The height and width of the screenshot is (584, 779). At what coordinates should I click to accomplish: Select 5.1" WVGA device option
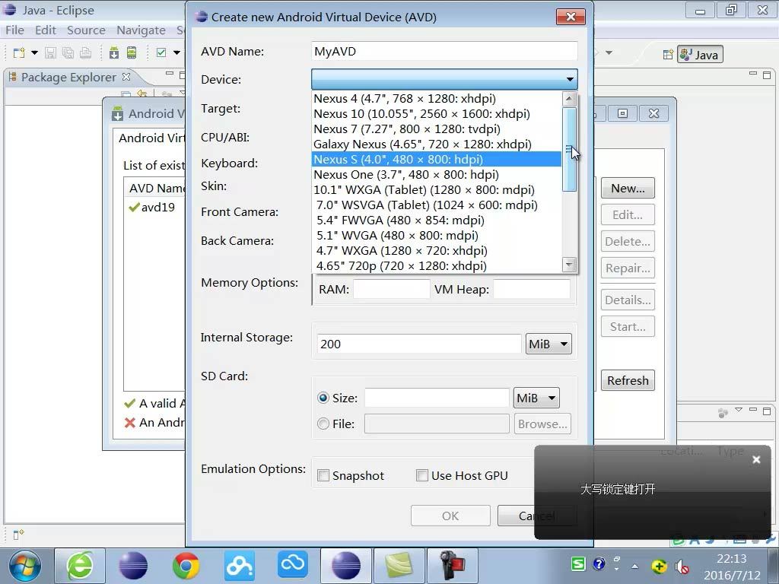(x=436, y=236)
